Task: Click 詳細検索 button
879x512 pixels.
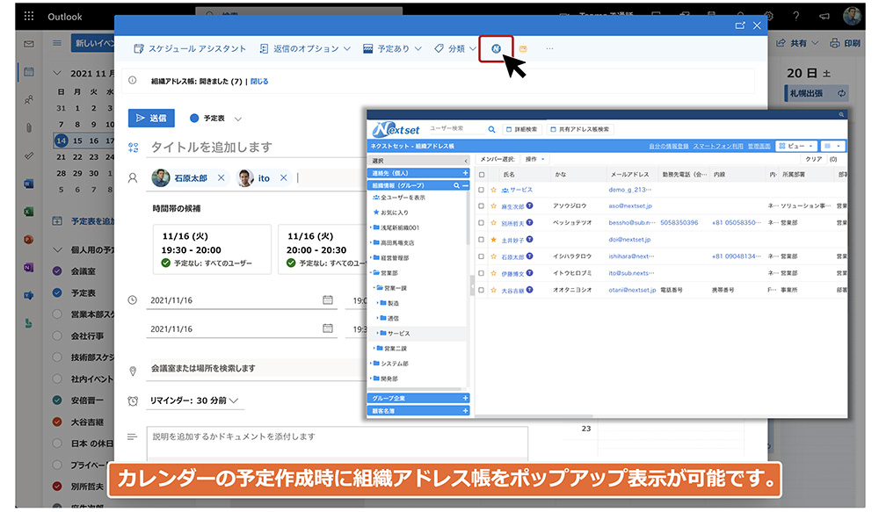Action: 522,129
